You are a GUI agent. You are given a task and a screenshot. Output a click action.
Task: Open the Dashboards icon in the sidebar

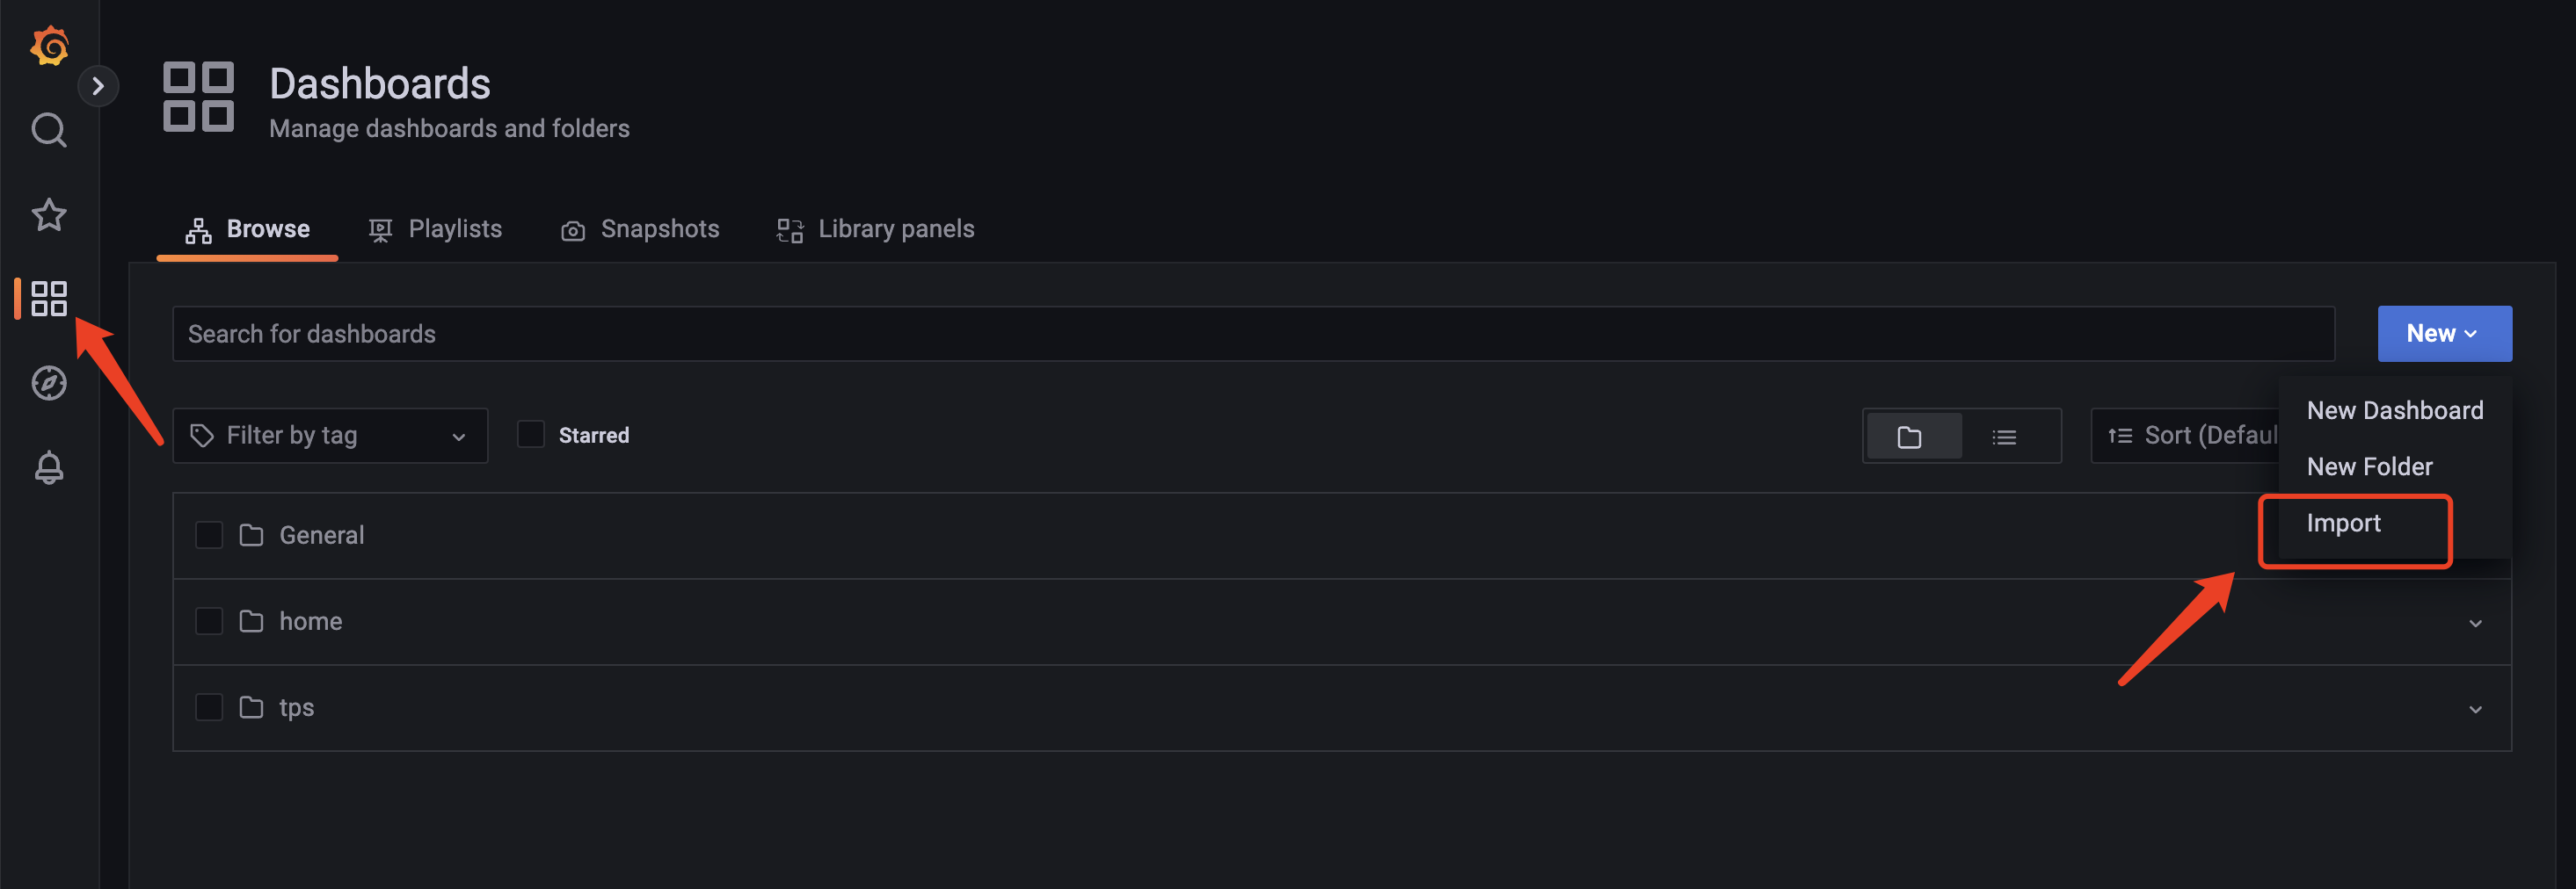point(49,299)
